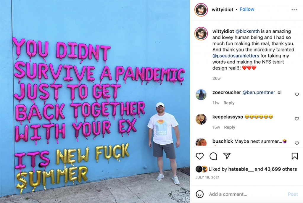The height and width of the screenshot is (203, 303).
Task: Open the @pseudosarahletters mention link
Action: [236, 56]
